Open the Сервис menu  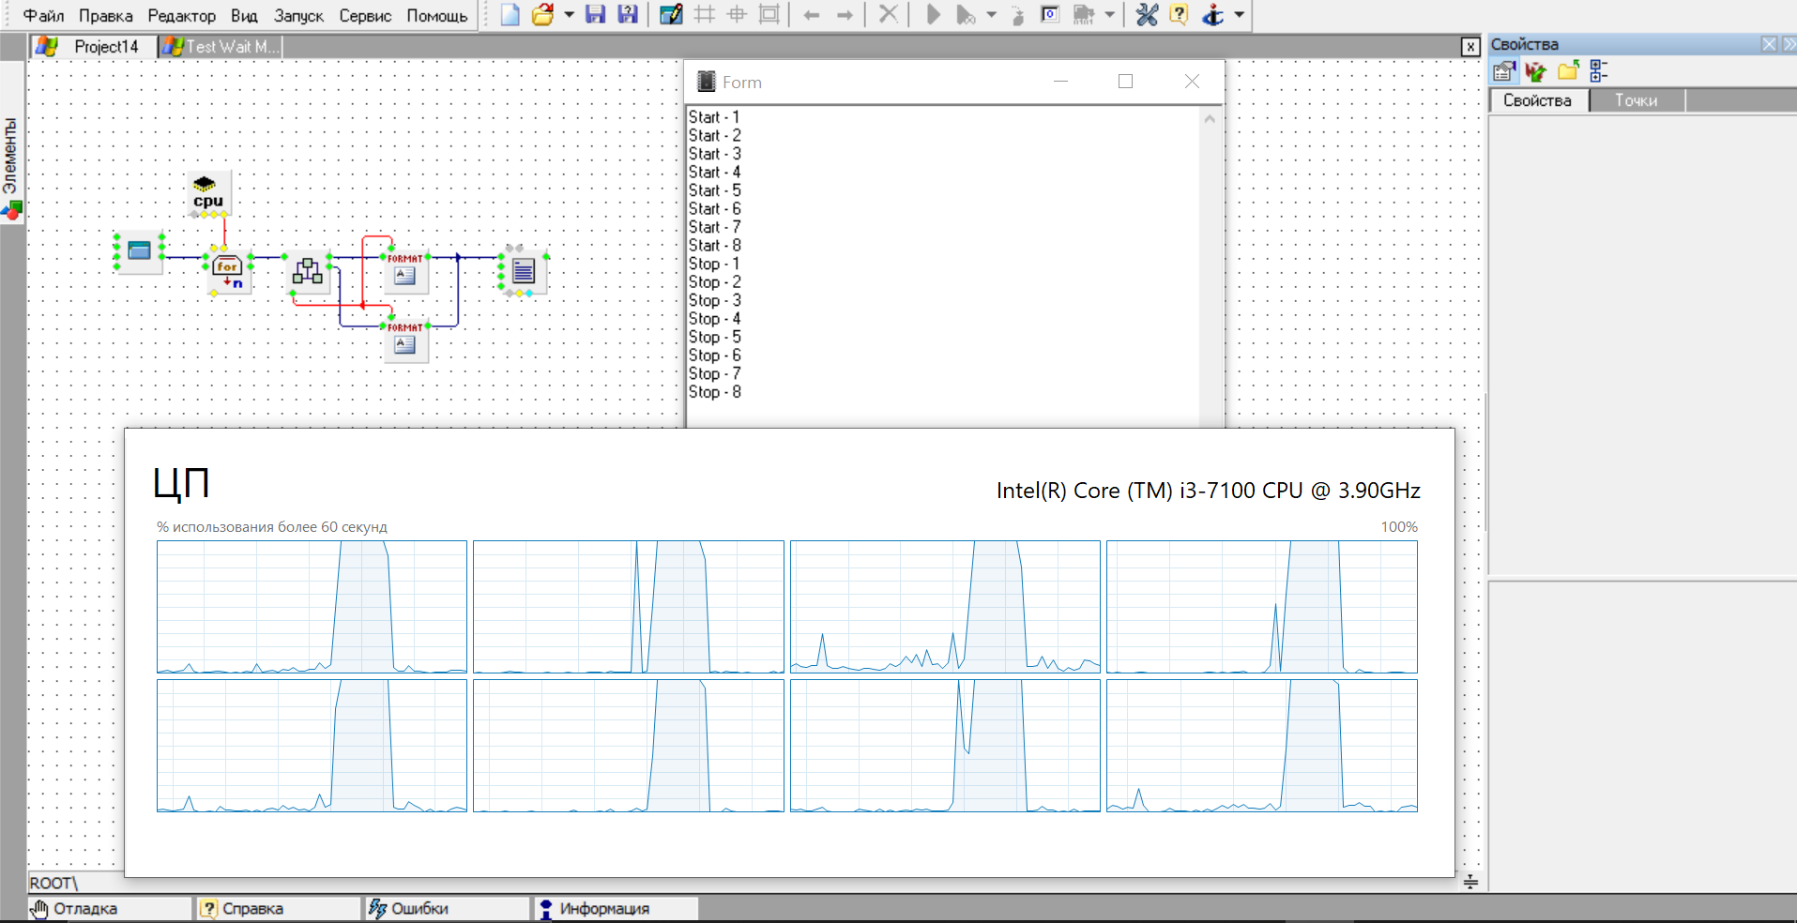[x=365, y=16]
